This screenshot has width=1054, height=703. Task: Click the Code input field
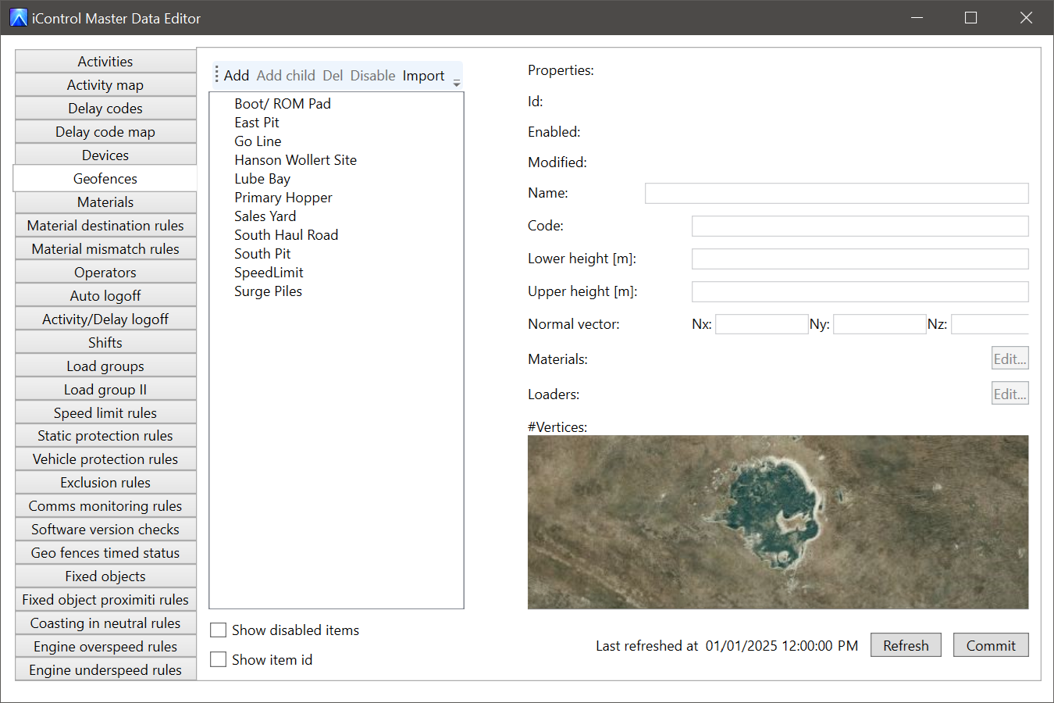(x=860, y=226)
